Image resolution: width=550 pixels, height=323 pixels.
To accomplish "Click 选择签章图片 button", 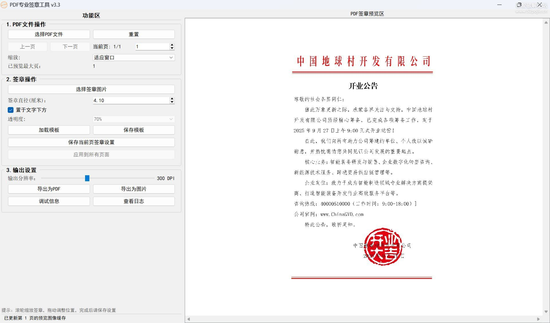I will coord(91,89).
